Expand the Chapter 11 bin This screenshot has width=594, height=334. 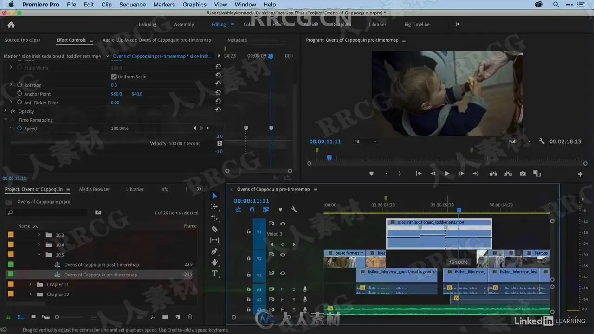[x=31, y=284]
